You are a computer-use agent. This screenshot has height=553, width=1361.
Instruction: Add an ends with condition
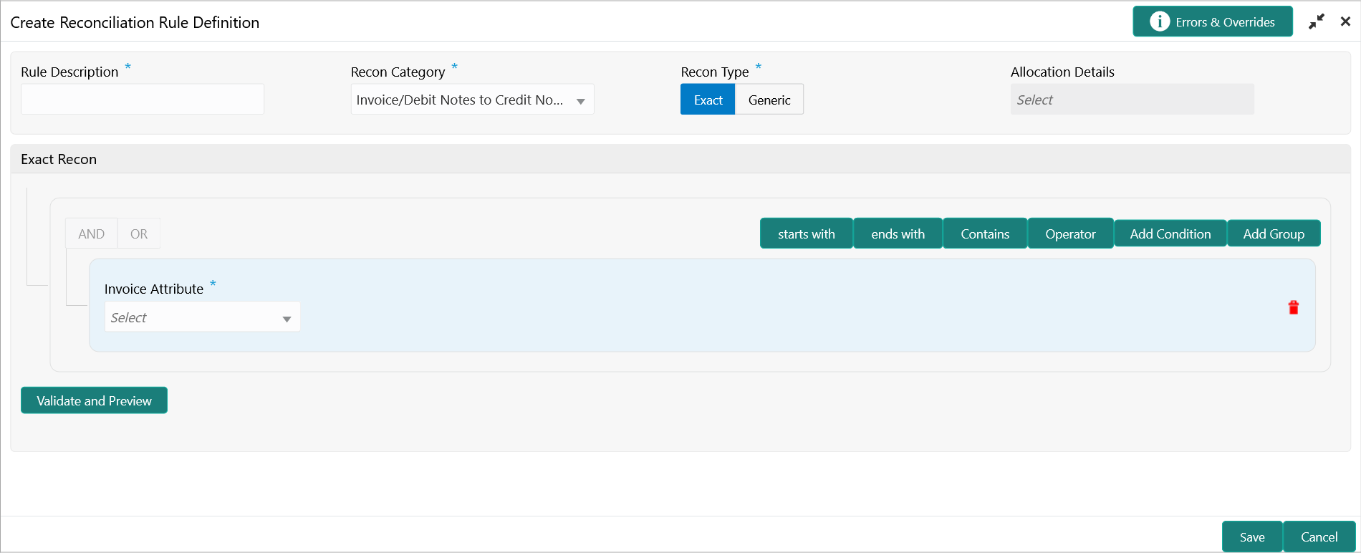[x=898, y=234]
